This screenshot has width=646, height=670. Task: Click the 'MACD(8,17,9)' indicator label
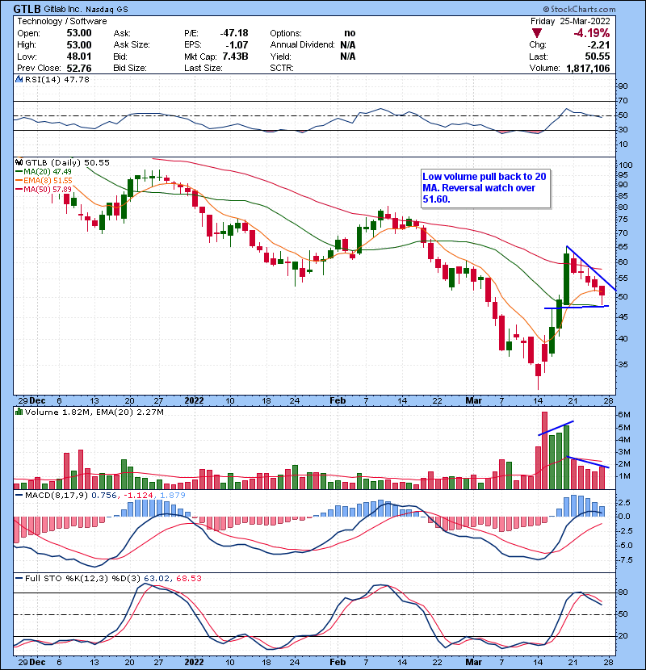pyautogui.click(x=57, y=496)
